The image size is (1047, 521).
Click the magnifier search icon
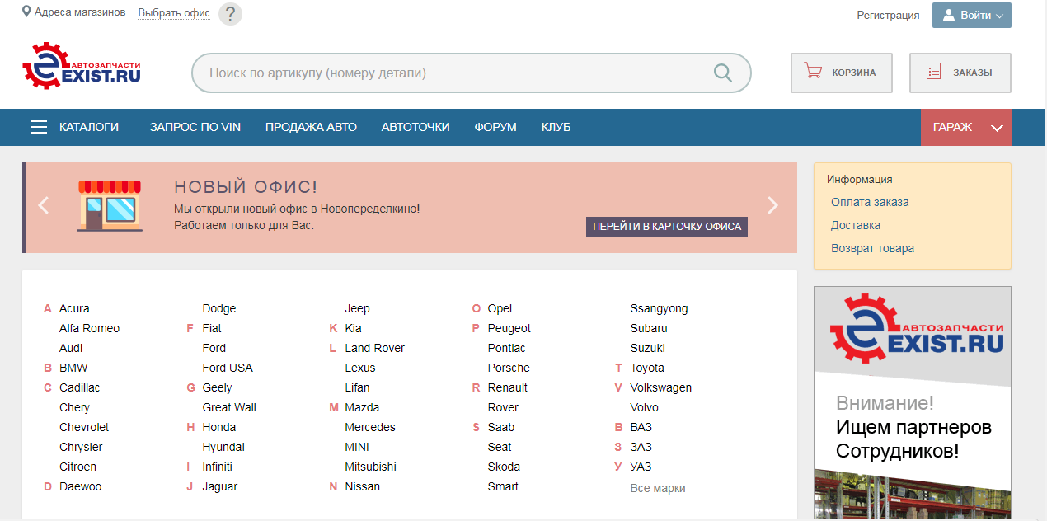(x=723, y=73)
